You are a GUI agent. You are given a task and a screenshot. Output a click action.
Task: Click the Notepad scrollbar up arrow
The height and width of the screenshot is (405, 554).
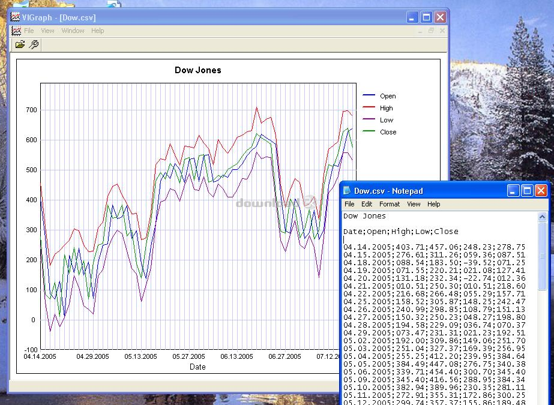tap(543, 217)
